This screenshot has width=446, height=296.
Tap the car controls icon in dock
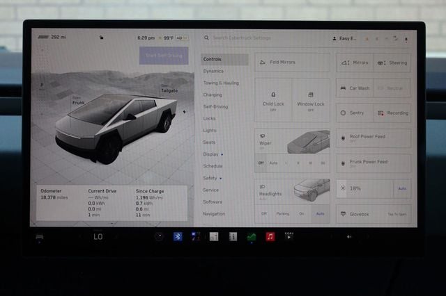40,237
